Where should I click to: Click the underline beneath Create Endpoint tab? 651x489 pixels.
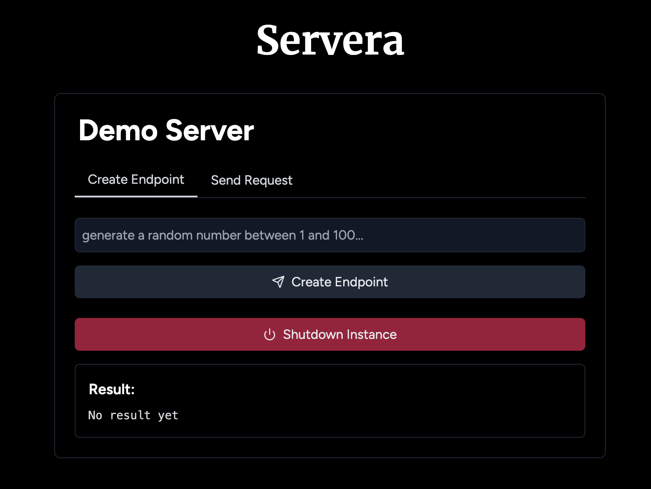[x=136, y=196]
